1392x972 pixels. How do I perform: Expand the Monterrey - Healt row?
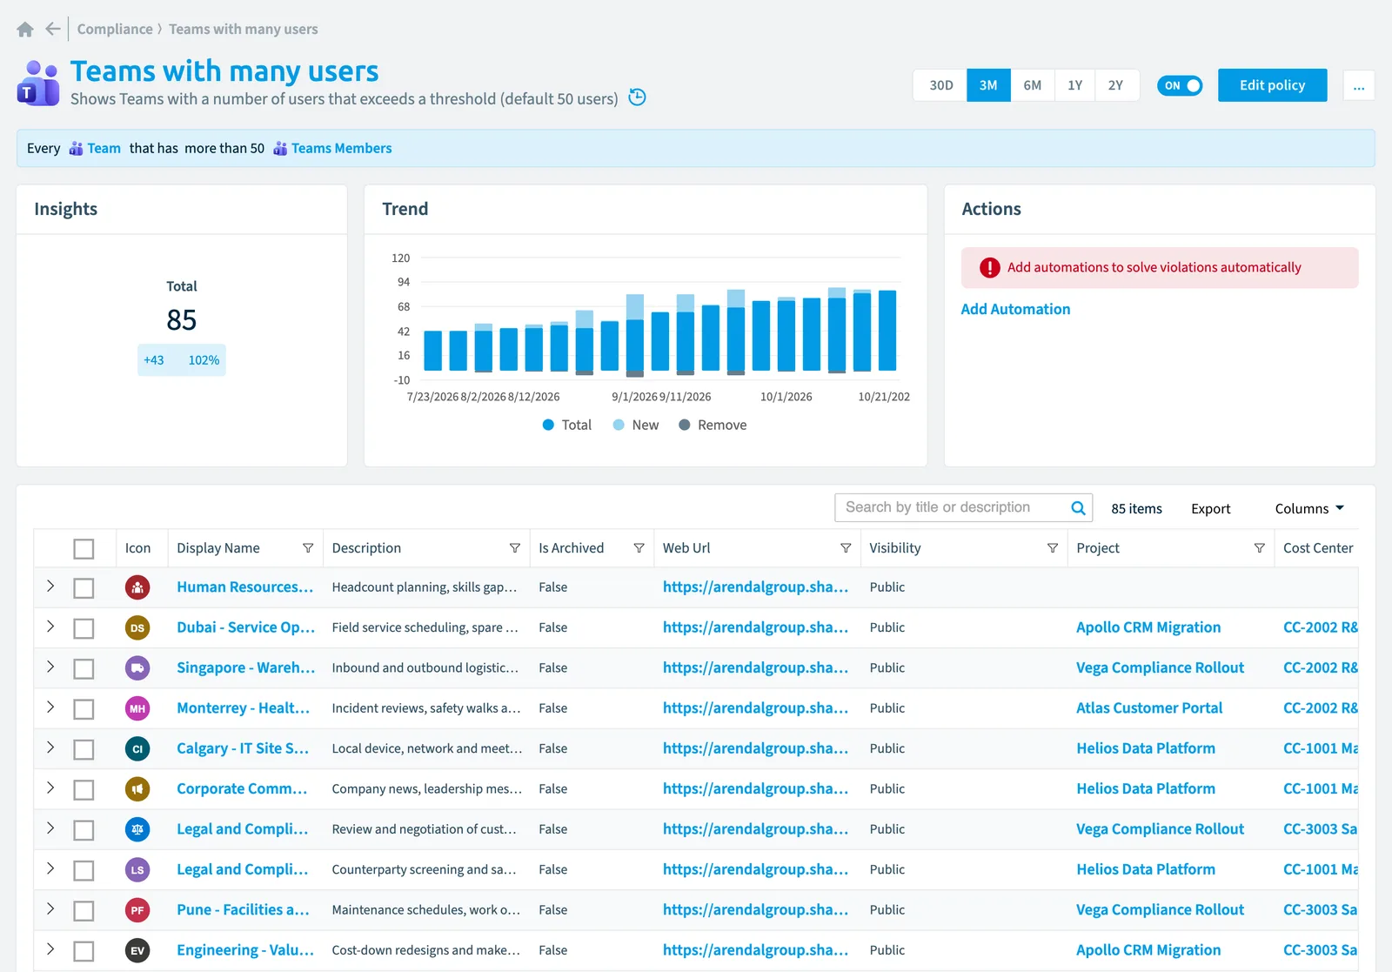click(x=50, y=707)
